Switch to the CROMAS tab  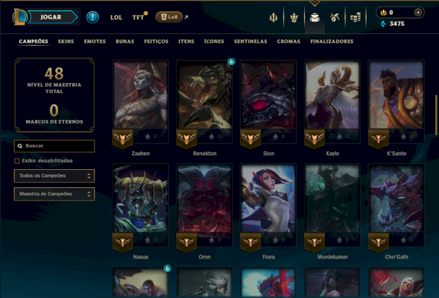click(289, 42)
